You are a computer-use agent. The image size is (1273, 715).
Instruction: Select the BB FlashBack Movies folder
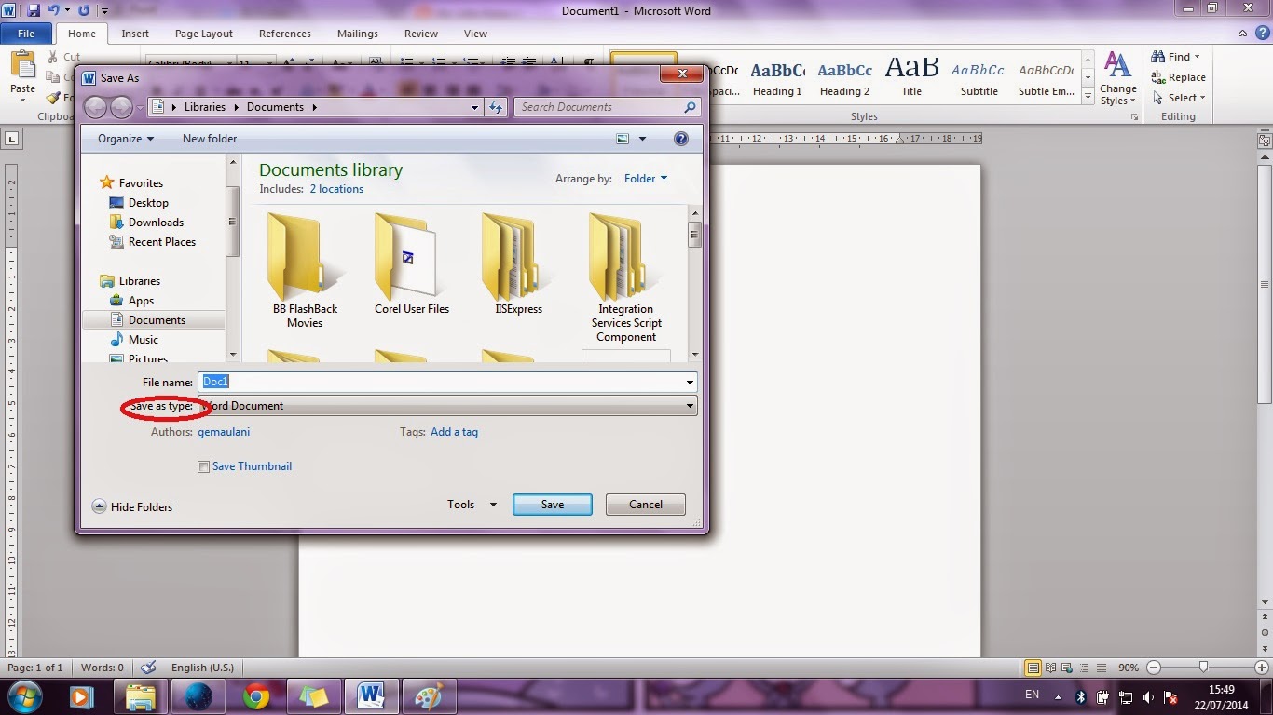pos(305,270)
